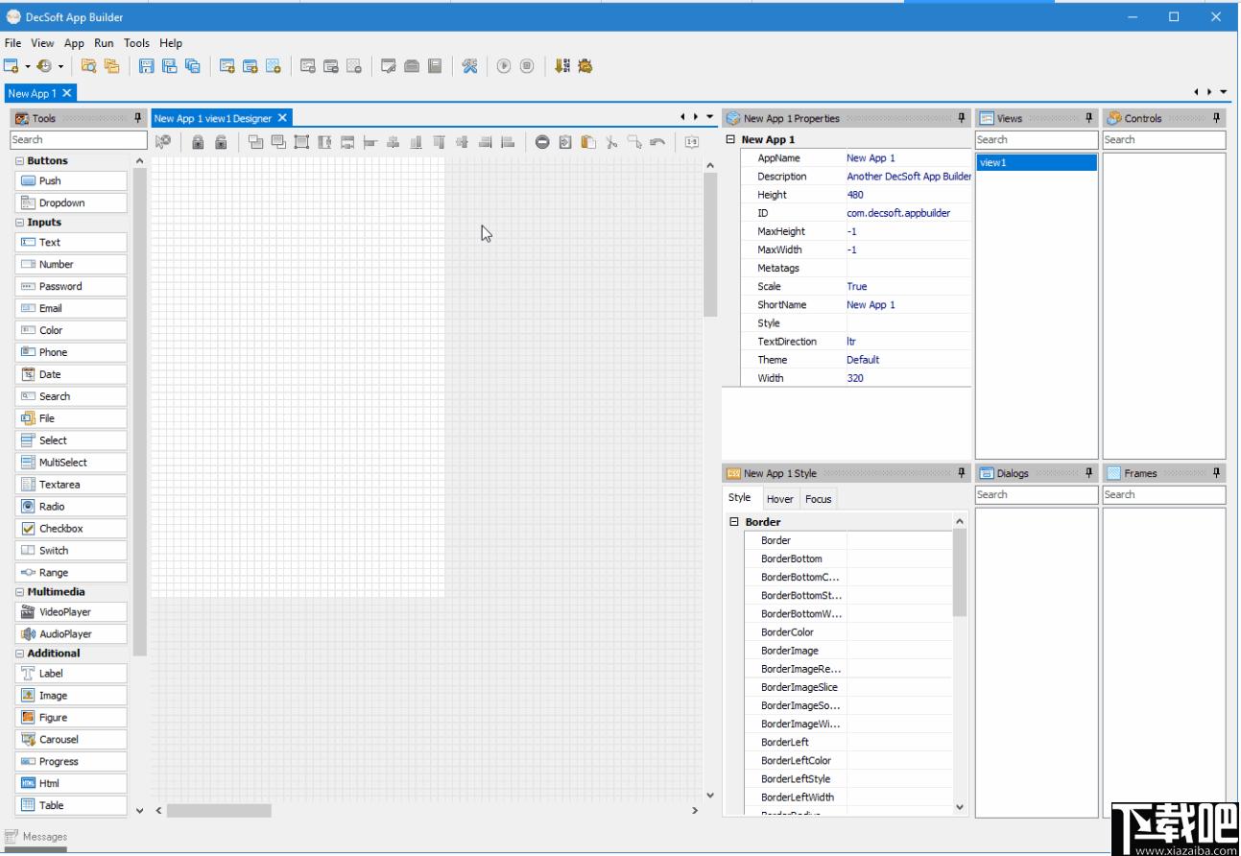The height and width of the screenshot is (856, 1241).
Task: Open the dropdown arrow beside new app icon
Action: [x=28, y=66]
